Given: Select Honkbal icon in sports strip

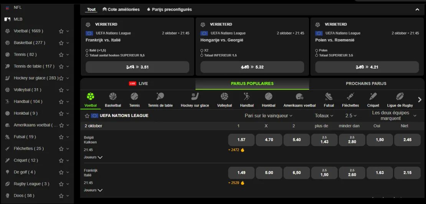Looking at the screenshot, I should [x=269, y=96].
